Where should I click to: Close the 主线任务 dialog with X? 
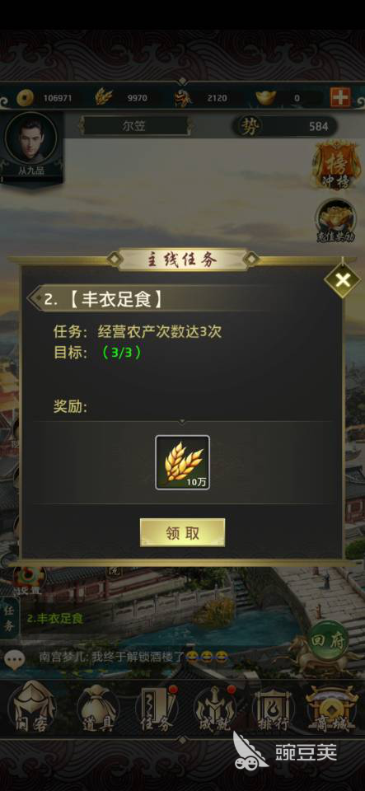pyautogui.click(x=342, y=280)
